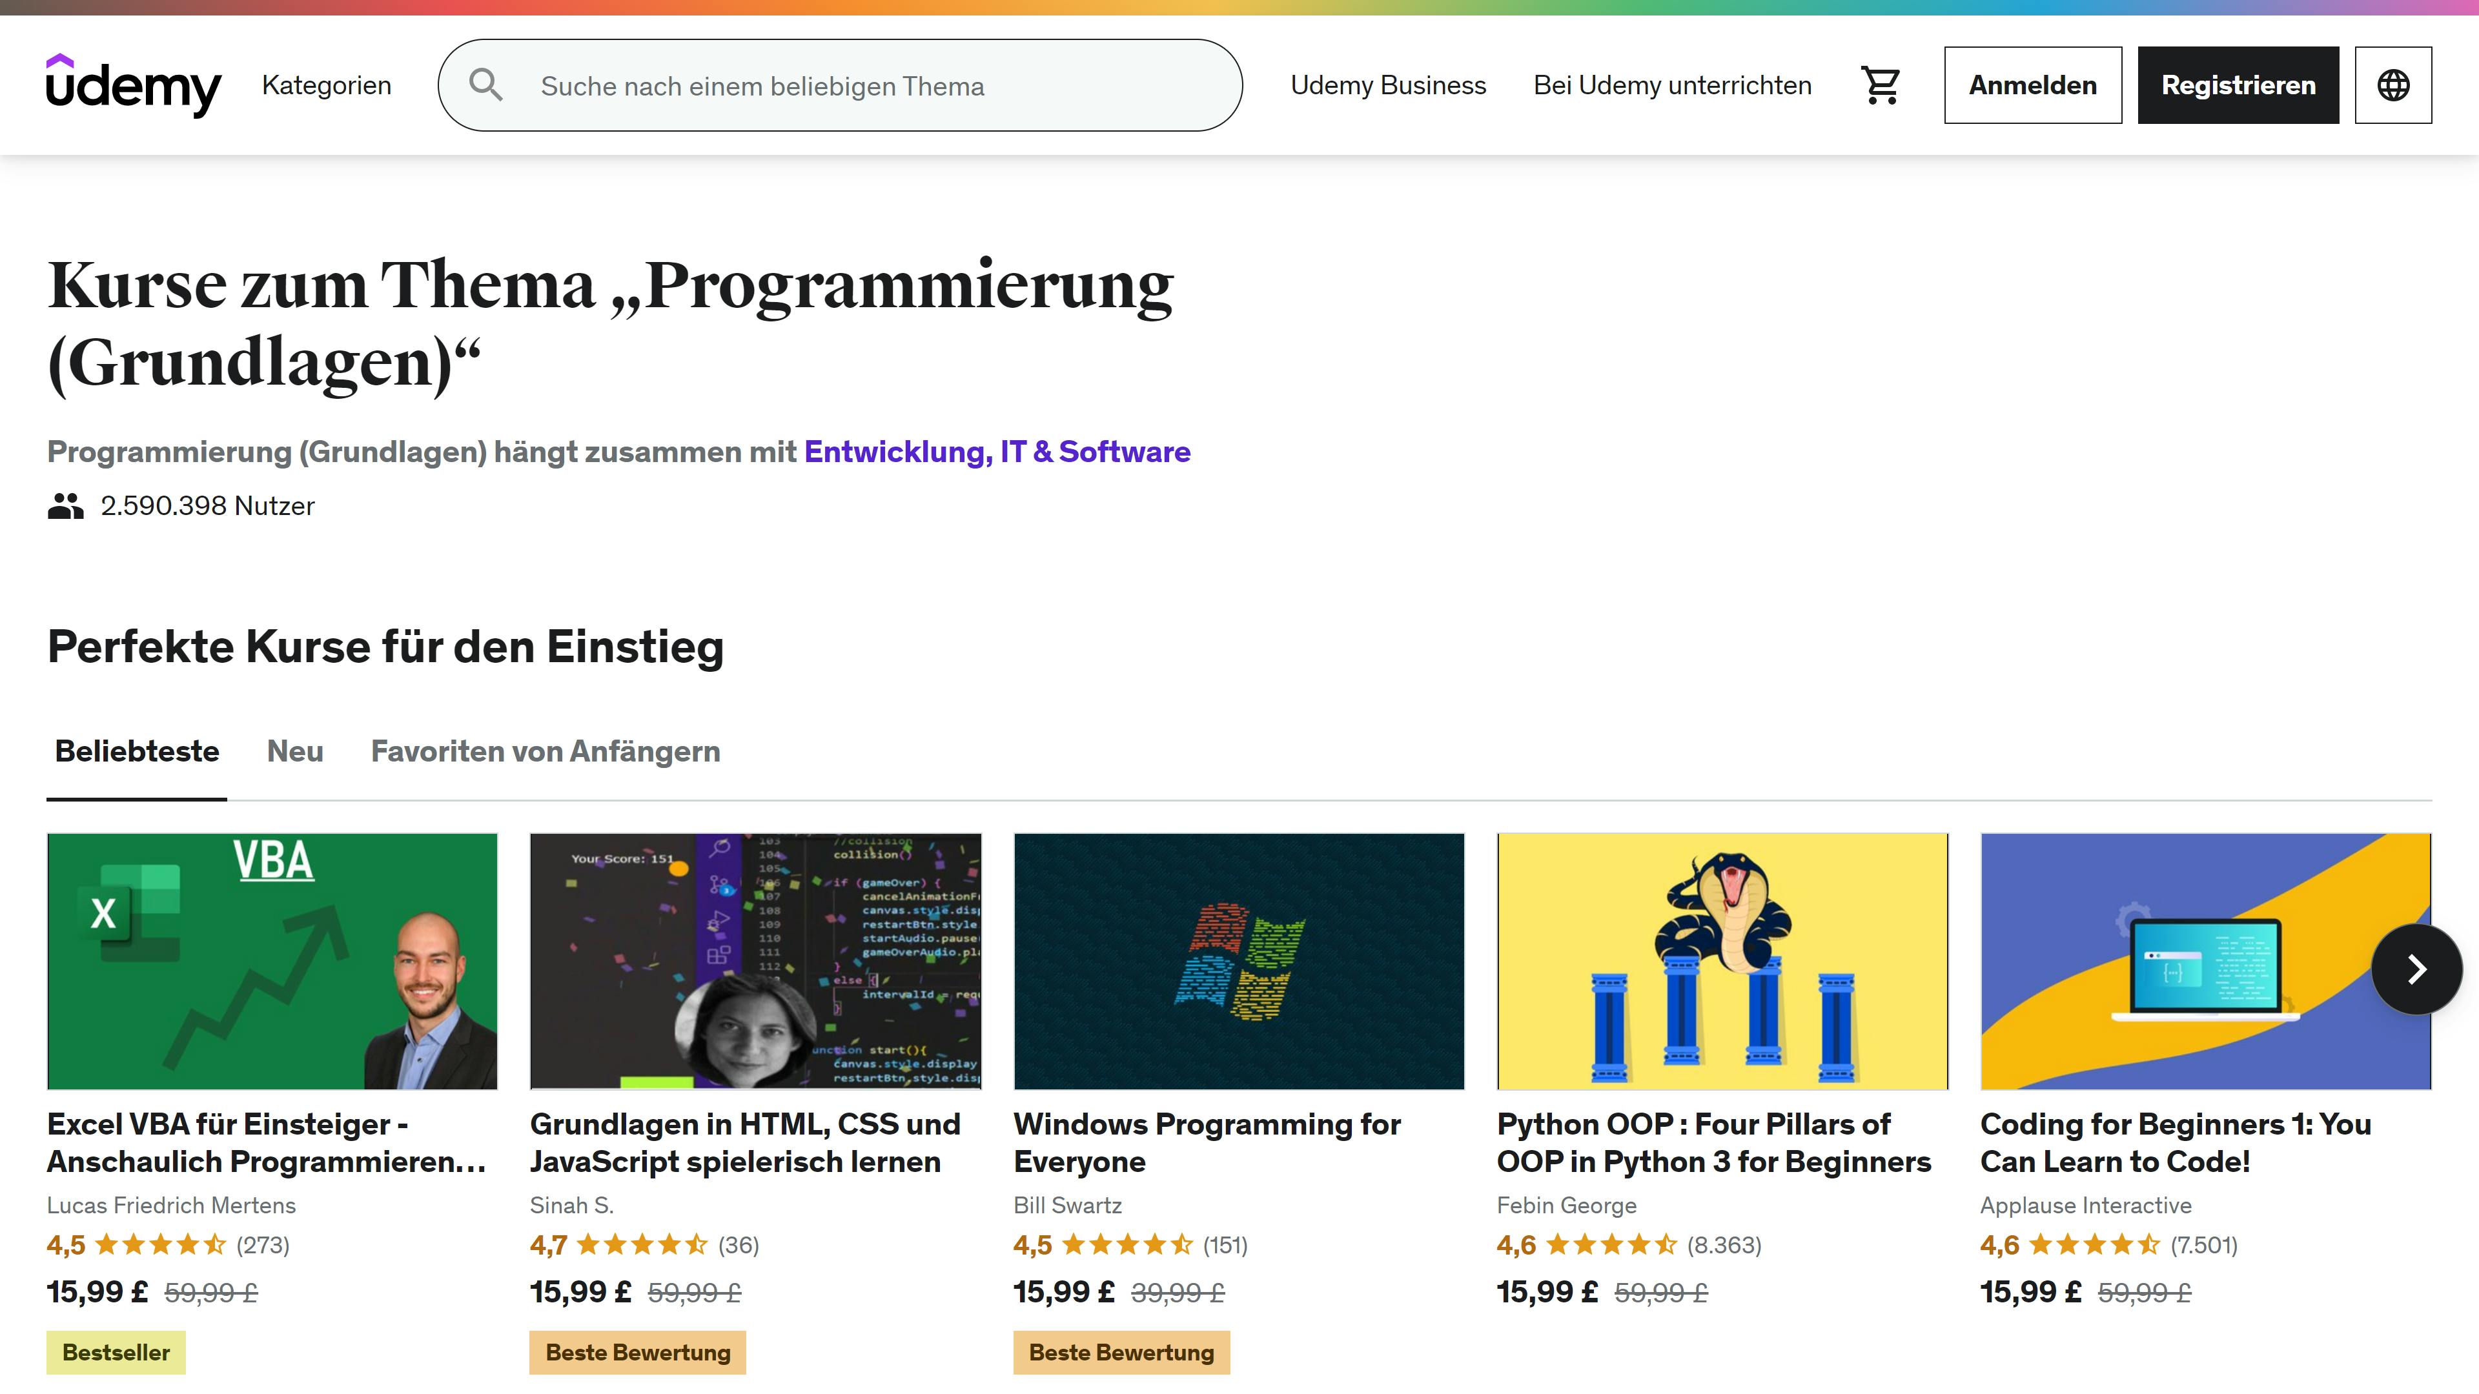Viewport: 2479px width, 1394px height.
Task: Click the 39,99 £ strikethrough price
Action: click(x=1178, y=1293)
